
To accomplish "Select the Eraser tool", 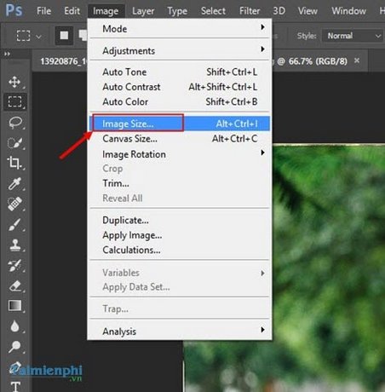I will coord(15,285).
